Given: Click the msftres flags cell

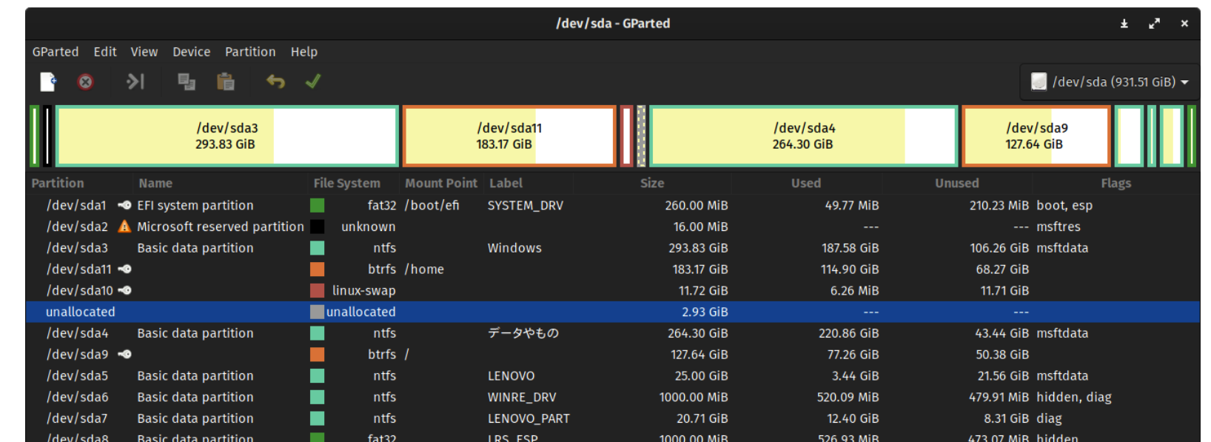Looking at the screenshot, I should [x=1059, y=227].
